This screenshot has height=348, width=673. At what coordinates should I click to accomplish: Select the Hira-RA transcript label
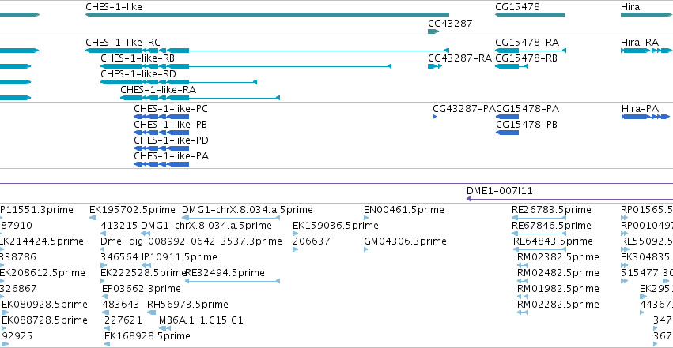point(640,43)
